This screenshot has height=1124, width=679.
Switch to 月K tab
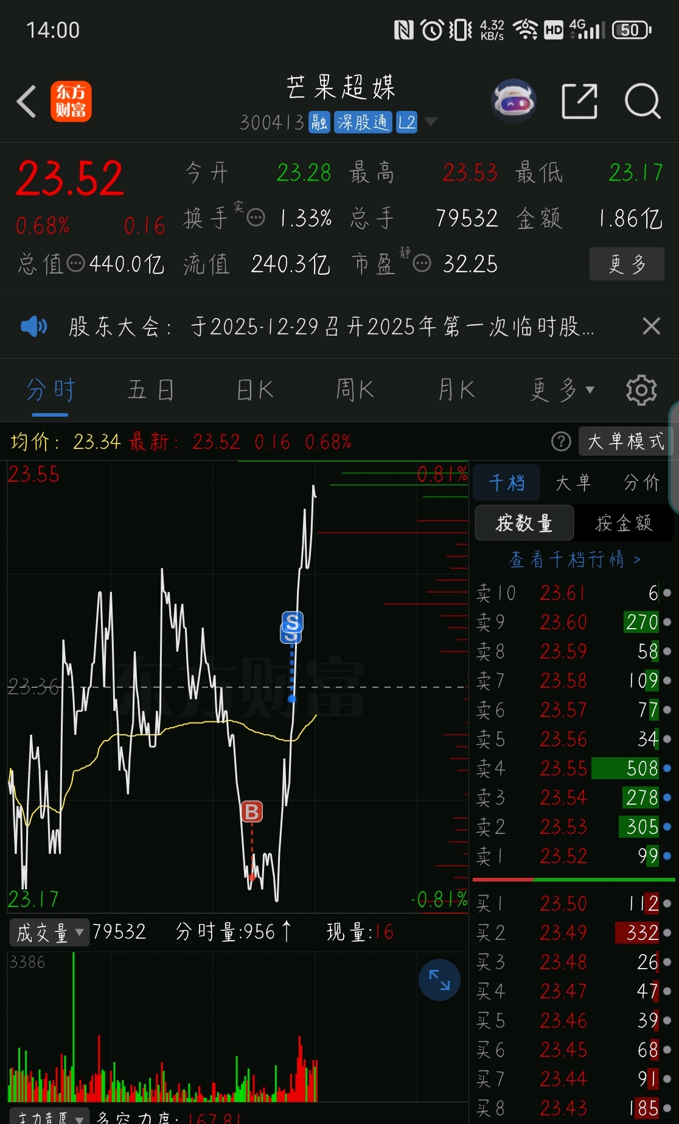tap(456, 390)
